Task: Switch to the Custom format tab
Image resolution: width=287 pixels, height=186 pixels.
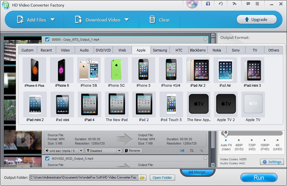Action: point(28,50)
